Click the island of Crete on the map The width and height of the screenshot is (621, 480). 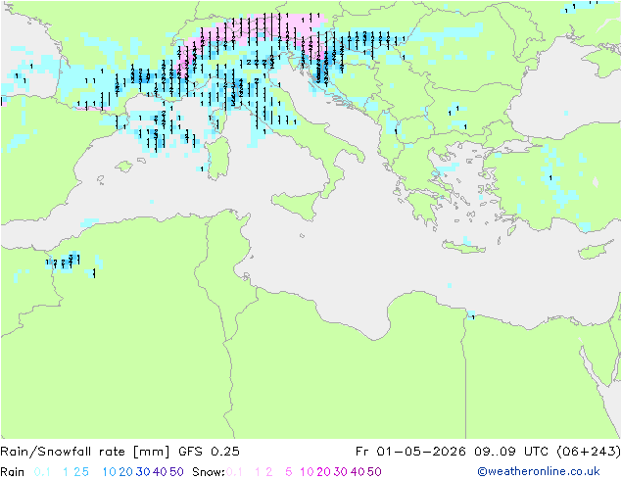click(x=463, y=247)
